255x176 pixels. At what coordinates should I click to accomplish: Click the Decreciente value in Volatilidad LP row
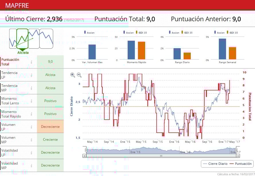click(x=50, y=152)
